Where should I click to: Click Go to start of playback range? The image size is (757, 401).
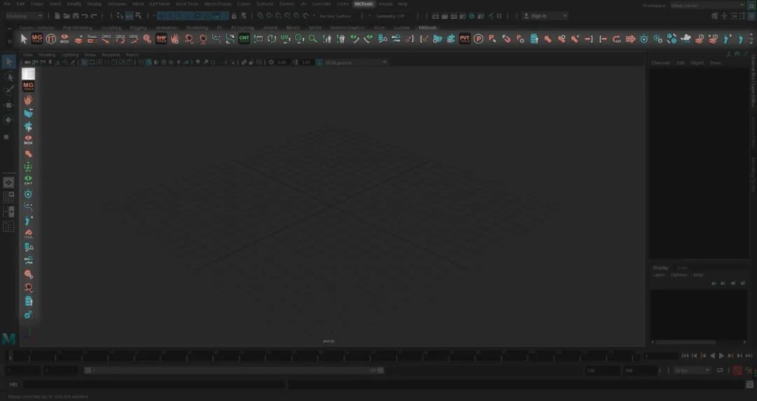pyautogui.click(x=685, y=356)
